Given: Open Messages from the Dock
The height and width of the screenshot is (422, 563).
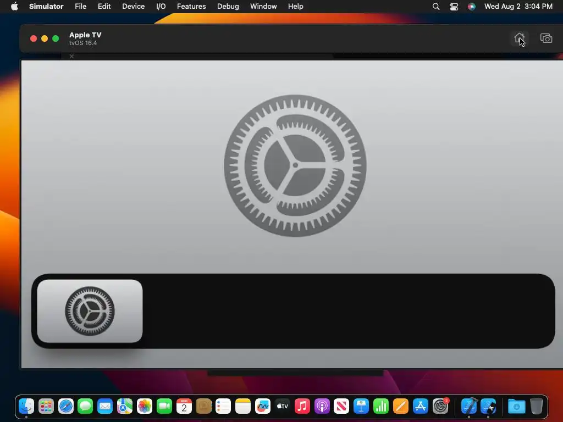Looking at the screenshot, I should pyautogui.click(x=85, y=406).
